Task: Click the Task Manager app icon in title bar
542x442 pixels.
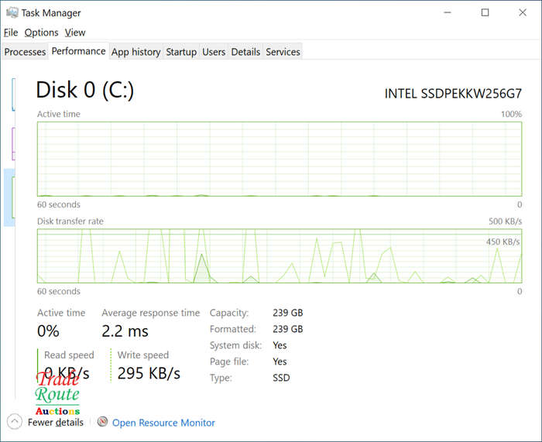Action: (12, 13)
